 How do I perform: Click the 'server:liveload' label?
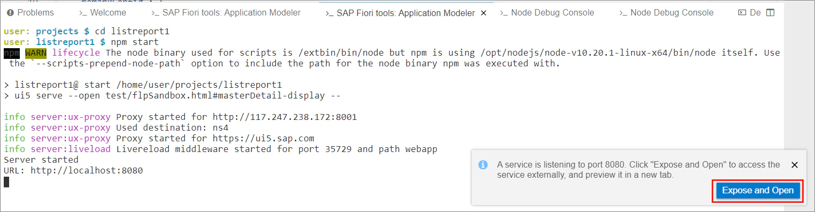click(x=71, y=149)
